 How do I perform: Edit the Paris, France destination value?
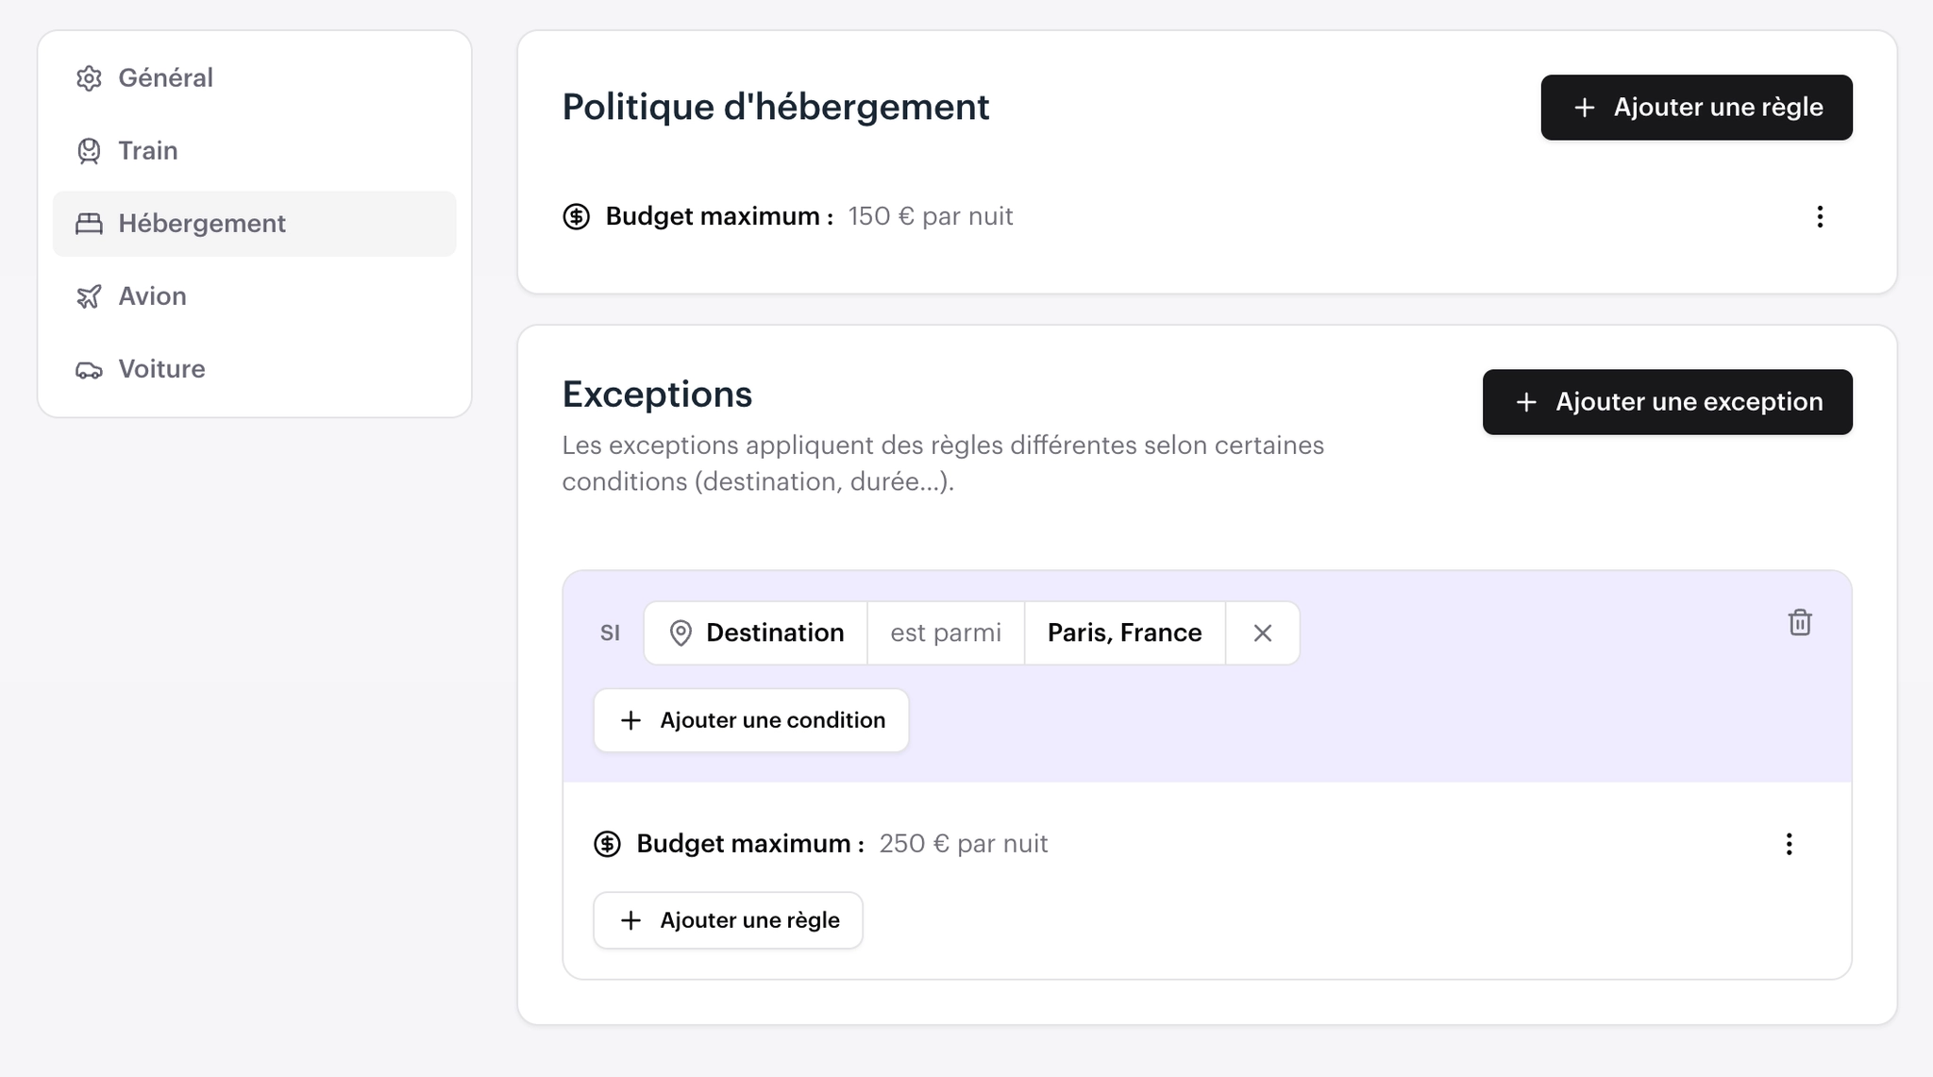[1125, 633]
